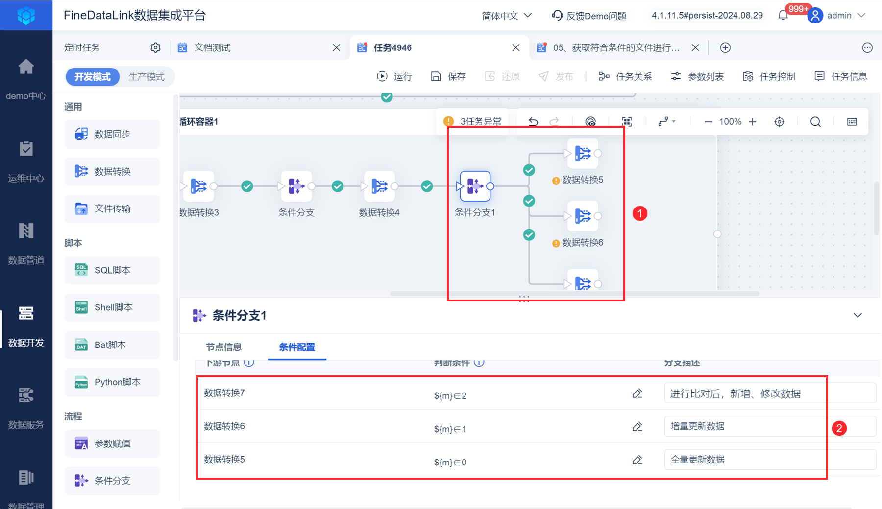
Task: Add a new tab with plus icon
Action: tap(725, 47)
